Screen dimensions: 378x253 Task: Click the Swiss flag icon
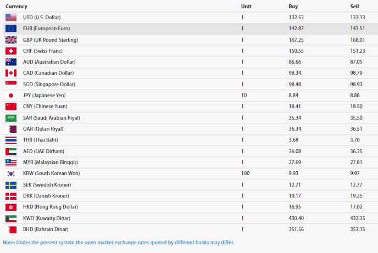pos(11,51)
